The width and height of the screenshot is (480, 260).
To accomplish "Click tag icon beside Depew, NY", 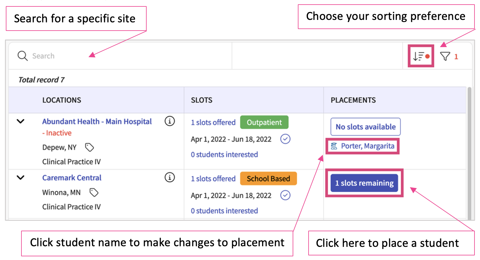I will coord(89,147).
